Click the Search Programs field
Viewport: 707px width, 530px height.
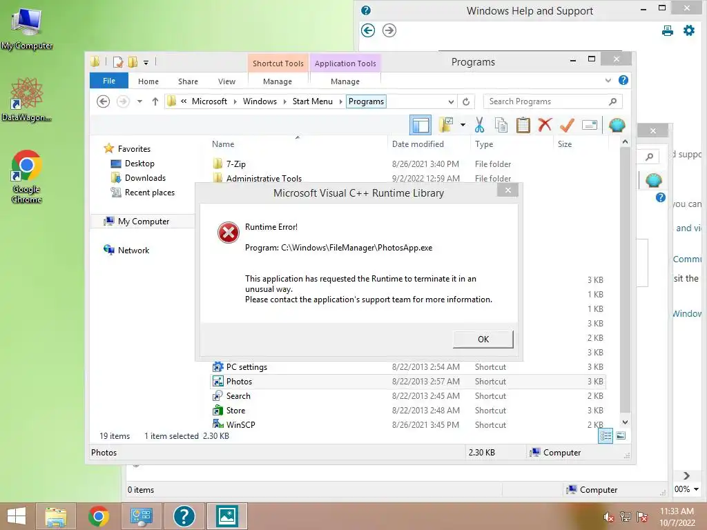(552, 101)
